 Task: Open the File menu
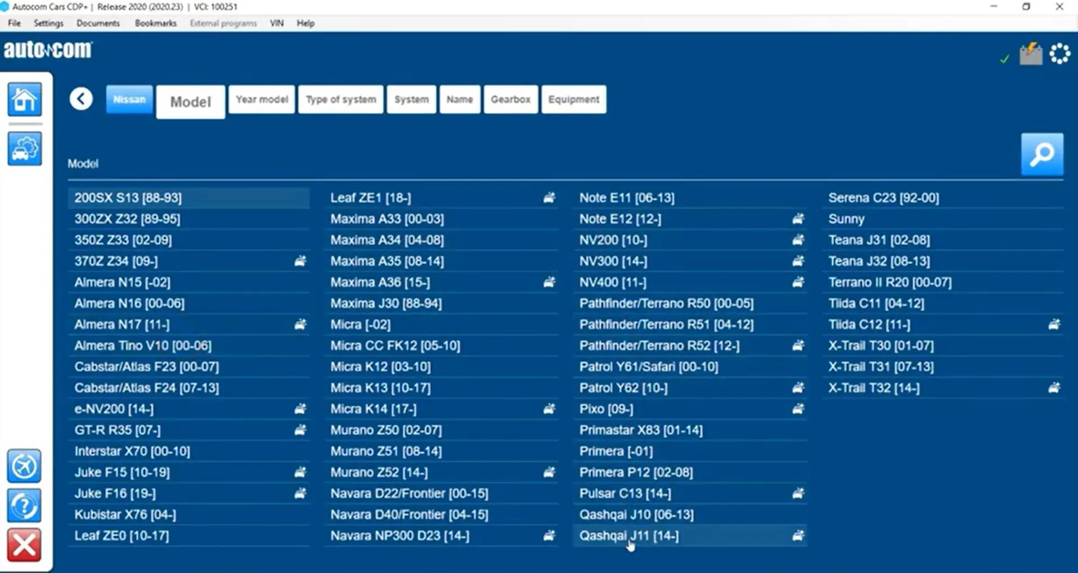click(x=15, y=23)
